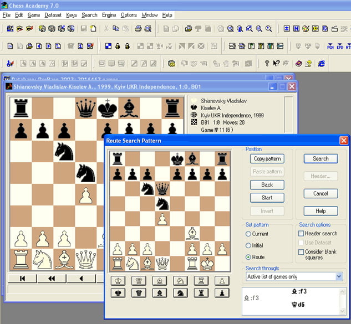Select the black king piece in palette
The height and width of the screenshot is (324, 351).
click(118, 293)
